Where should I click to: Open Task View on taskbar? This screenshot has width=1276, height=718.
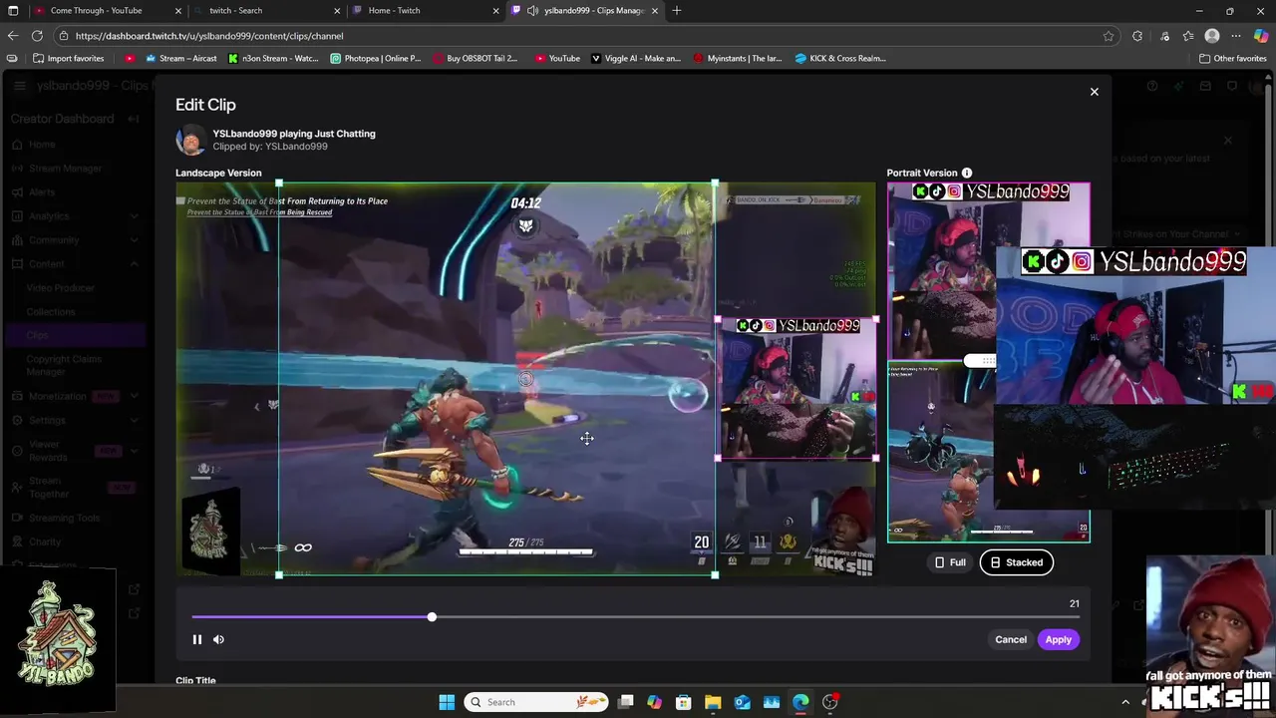(x=625, y=702)
